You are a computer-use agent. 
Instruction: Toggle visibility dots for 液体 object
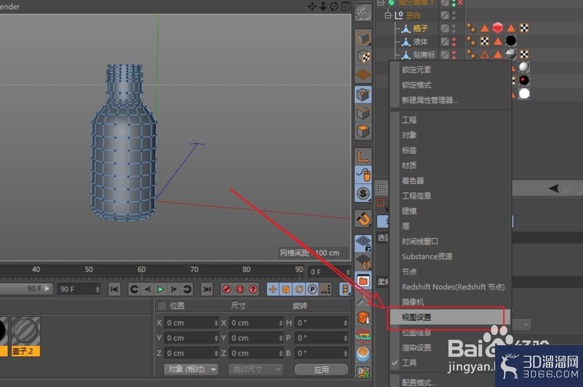454,41
